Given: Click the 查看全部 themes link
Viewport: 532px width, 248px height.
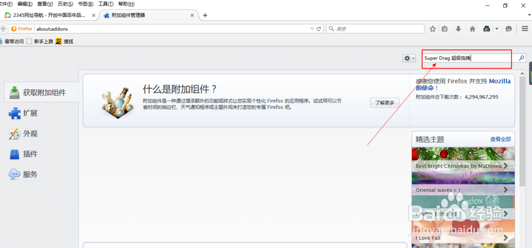Looking at the screenshot, I should point(501,139).
